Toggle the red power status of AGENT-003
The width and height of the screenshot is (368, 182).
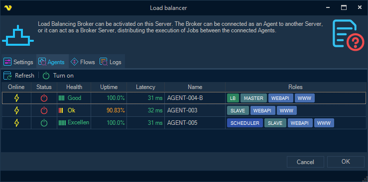tap(44, 110)
